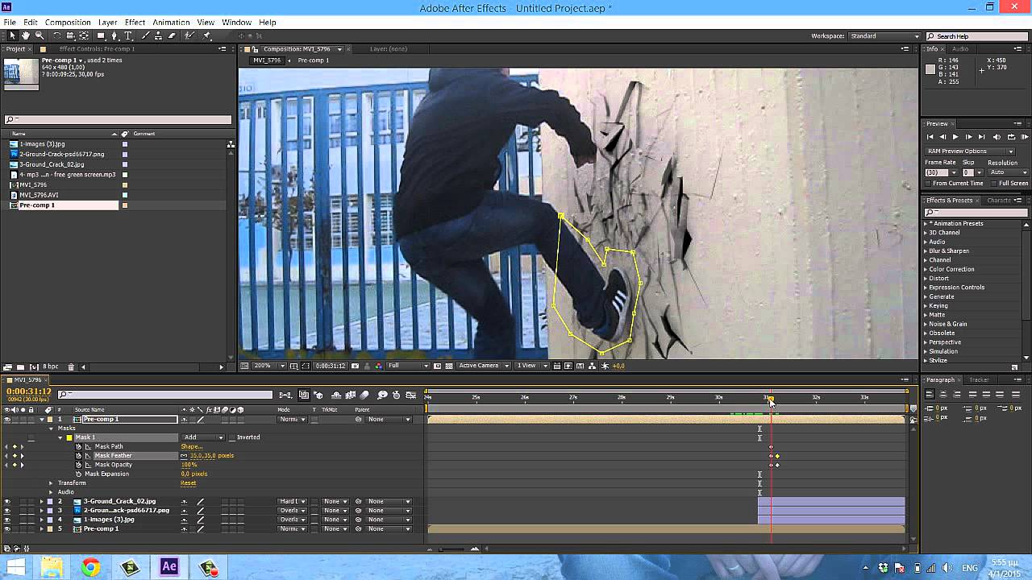Select the Clone Stamp tool
Viewport: 1032px width, 580px height.
click(x=159, y=35)
